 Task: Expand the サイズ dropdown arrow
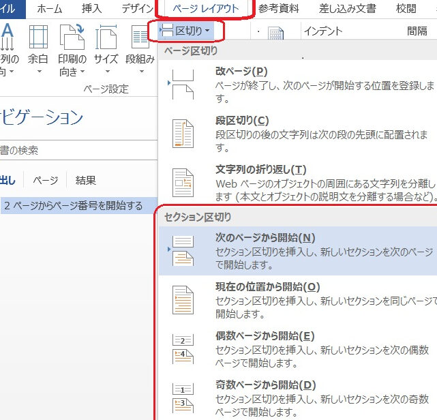coord(107,72)
